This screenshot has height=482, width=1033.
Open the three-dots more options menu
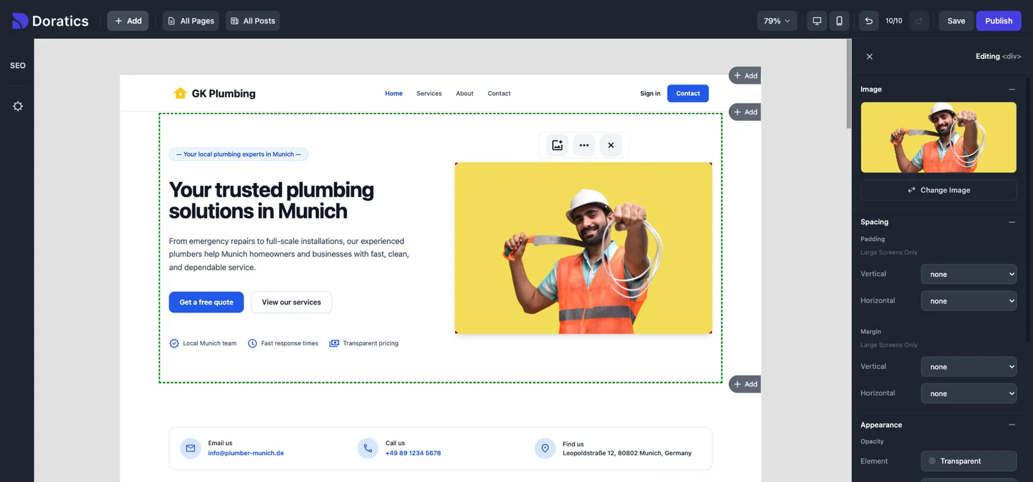tap(584, 145)
